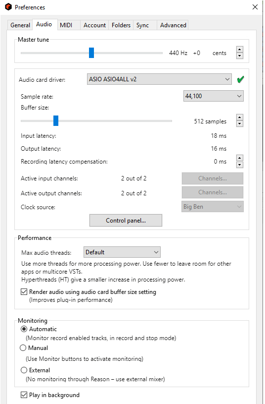Open the Audio card driver dropdown
265x404 pixels.
[x=159, y=79]
